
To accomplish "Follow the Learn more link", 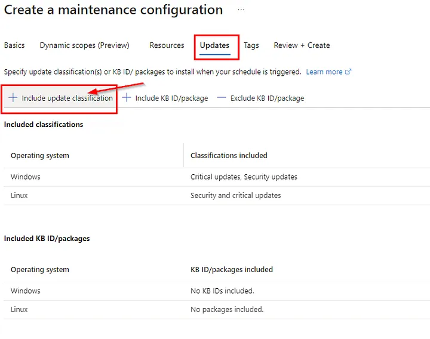I will pyautogui.click(x=324, y=72).
